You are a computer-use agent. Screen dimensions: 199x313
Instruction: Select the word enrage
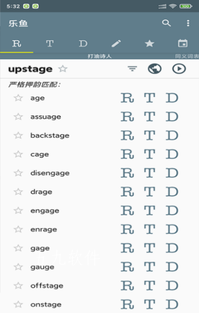coord(44,230)
